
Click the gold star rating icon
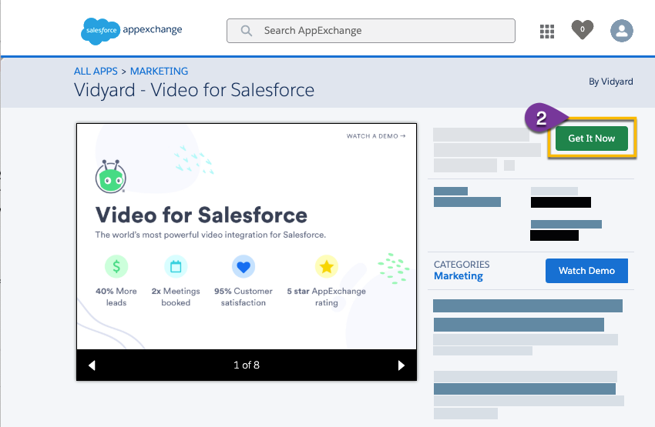[x=326, y=266]
